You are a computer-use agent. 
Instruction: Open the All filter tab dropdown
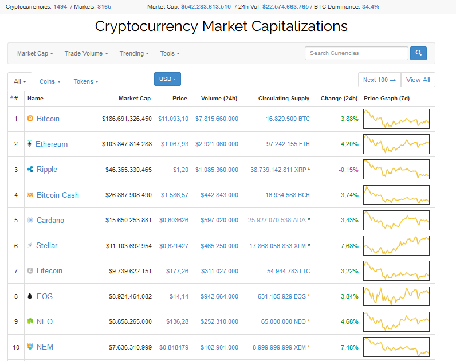20,81
